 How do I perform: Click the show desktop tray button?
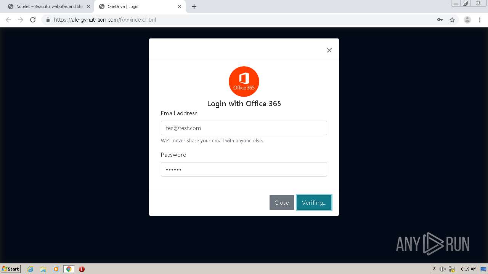click(483, 269)
